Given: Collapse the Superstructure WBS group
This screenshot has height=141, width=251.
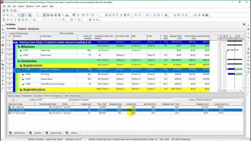Looking at the screenshot, I should coord(18,90).
